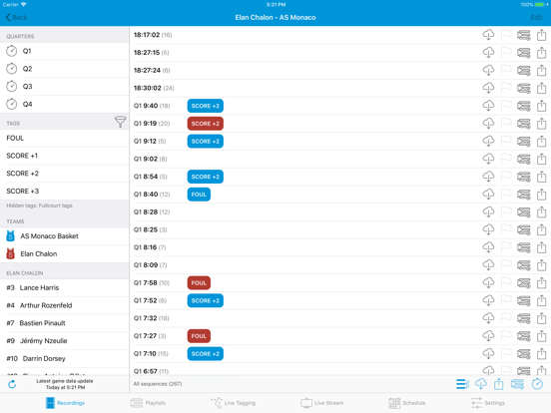Select AS Monaco Basket team
This screenshot has height=413, width=551.
pyautogui.click(x=65, y=236)
